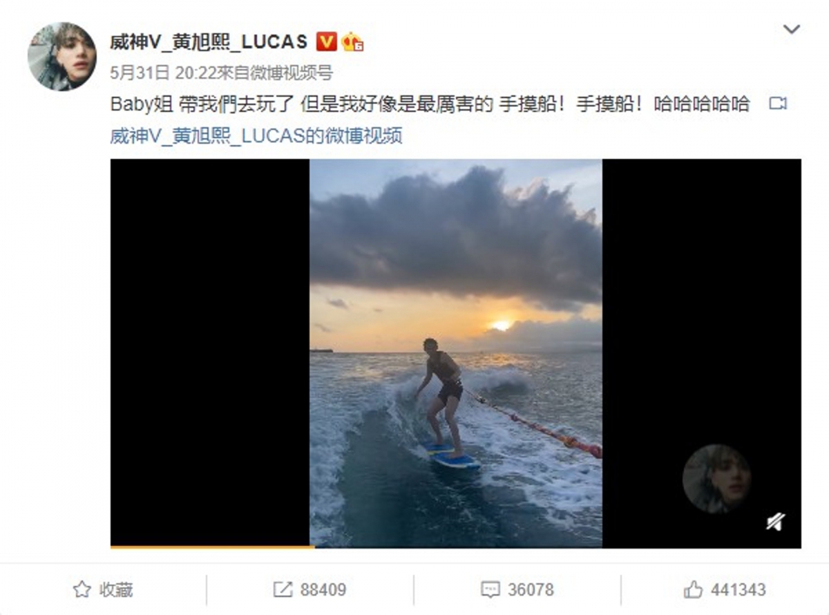Unmute the video with speaker icon

coord(775,521)
